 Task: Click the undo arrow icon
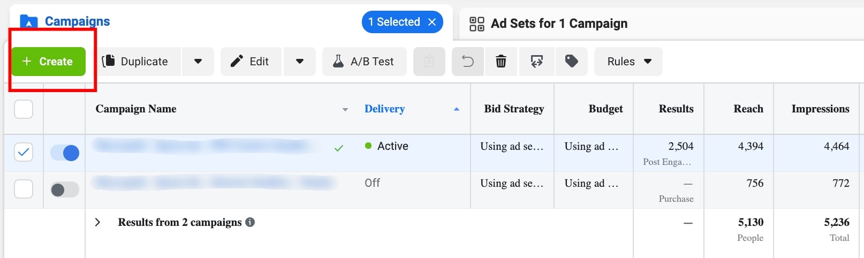468,62
